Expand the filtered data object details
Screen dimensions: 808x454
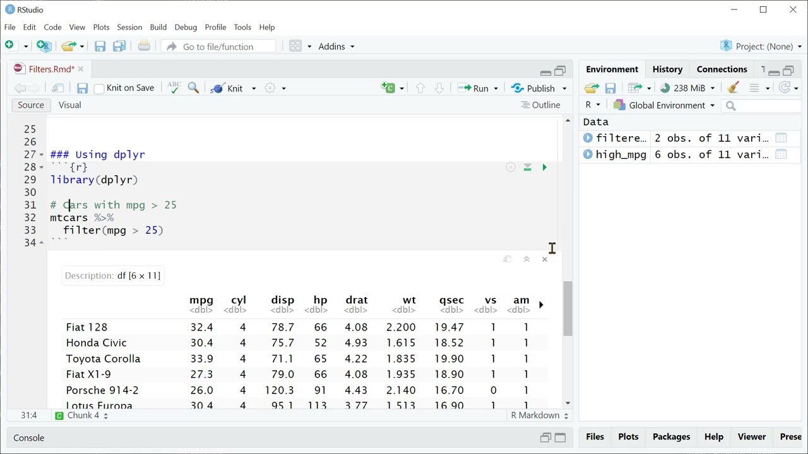pyautogui.click(x=588, y=138)
